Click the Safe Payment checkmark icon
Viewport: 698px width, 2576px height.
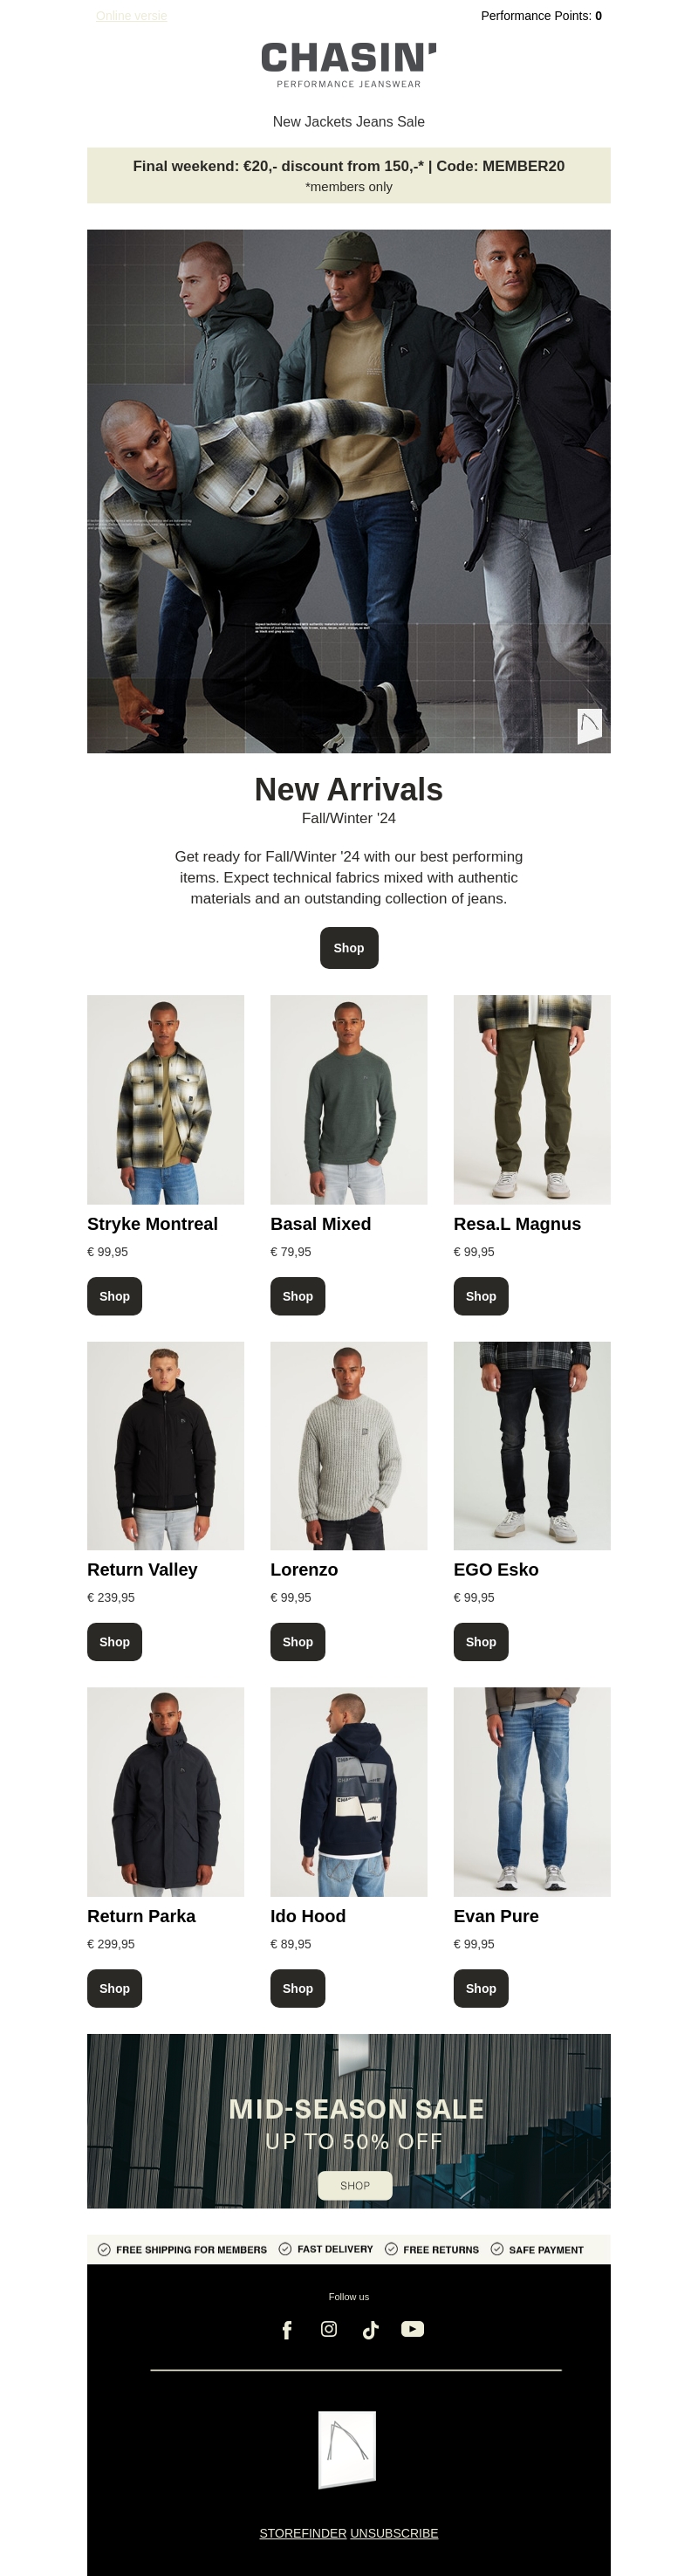click(x=497, y=2249)
